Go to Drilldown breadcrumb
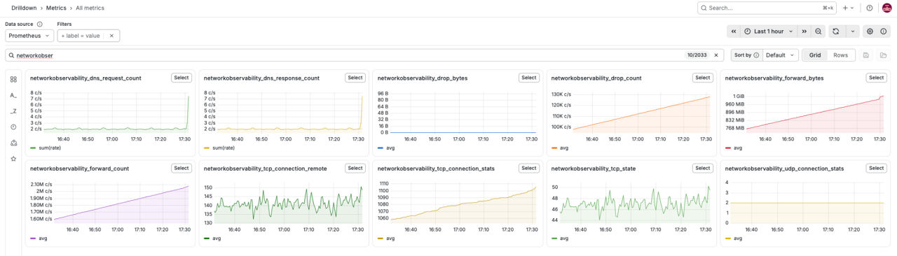This screenshot has width=897, height=256. point(24,8)
